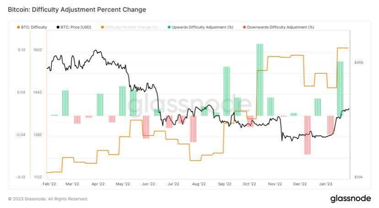
Task: Click the tallest green bar in October '22
Action: click(260, 80)
